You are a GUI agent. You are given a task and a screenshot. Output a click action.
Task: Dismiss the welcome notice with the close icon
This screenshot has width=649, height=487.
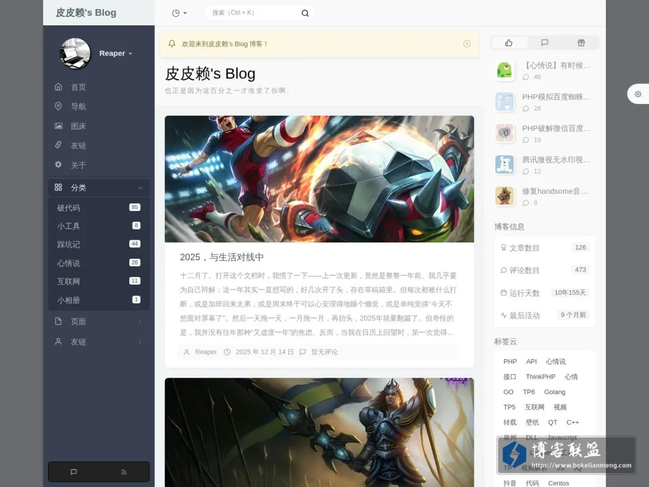[x=467, y=44]
